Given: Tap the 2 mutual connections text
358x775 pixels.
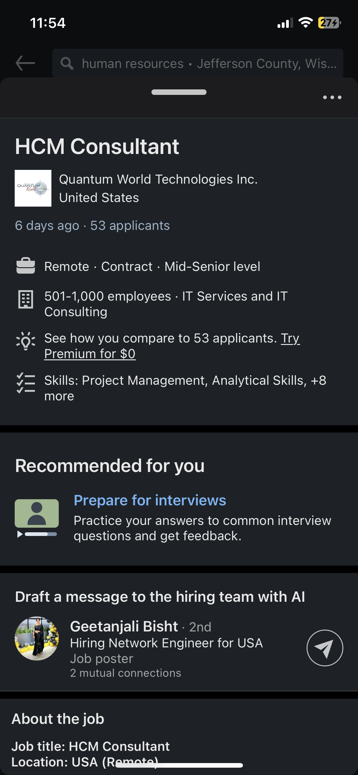Looking at the screenshot, I should (125, 673).
